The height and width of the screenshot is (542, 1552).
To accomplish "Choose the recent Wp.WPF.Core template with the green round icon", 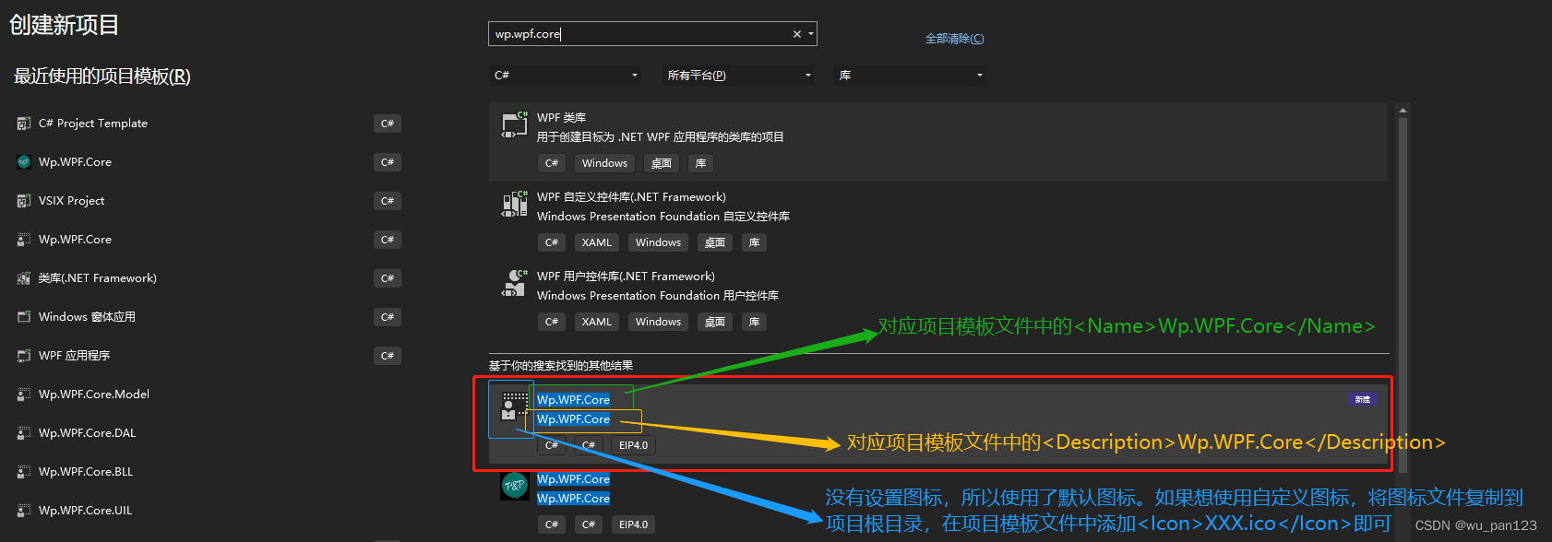I will (x=24, y=162).
